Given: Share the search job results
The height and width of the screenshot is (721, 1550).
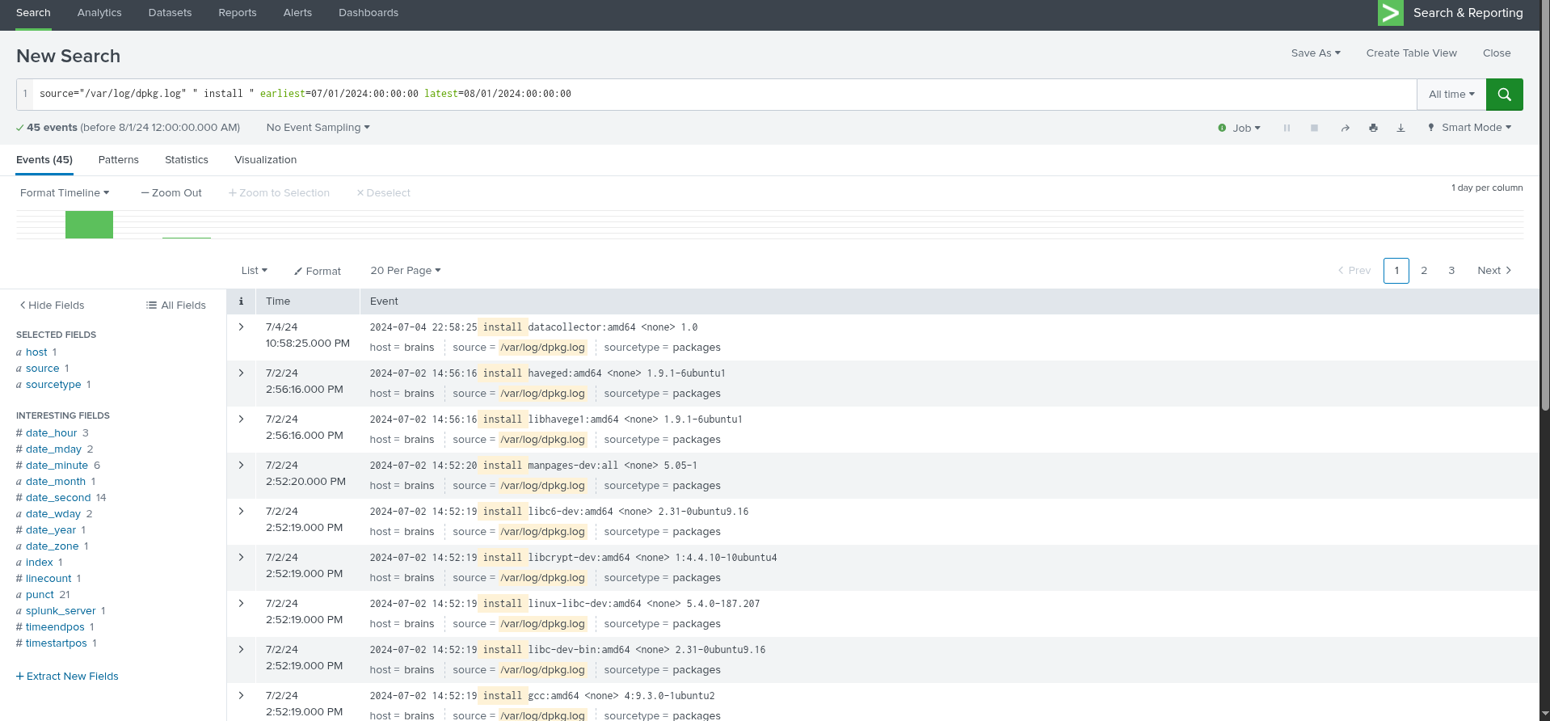Looking at the screenshot, I should click(x=1345, y=129).
